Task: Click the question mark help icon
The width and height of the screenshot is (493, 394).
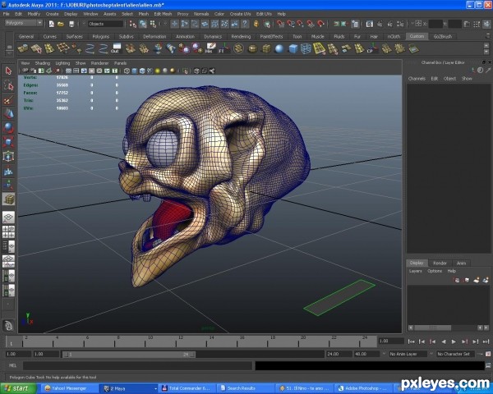Action: pos(245,24)
